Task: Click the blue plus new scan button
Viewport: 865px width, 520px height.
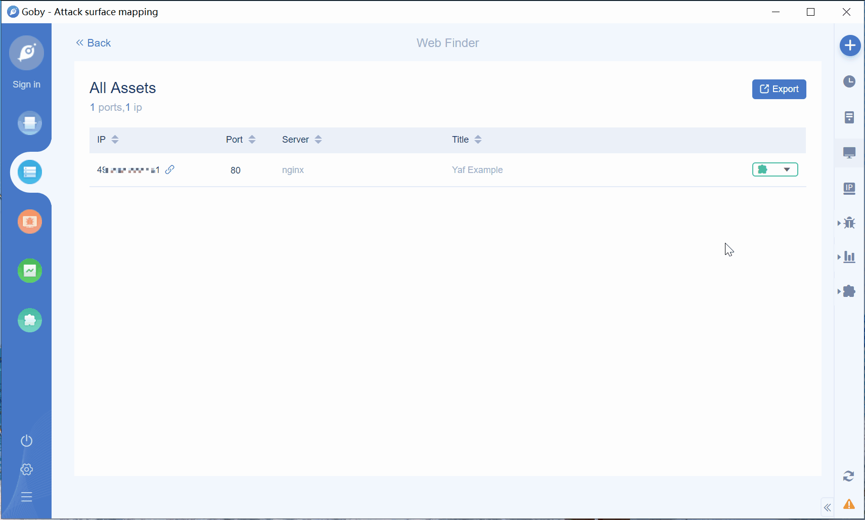Action: [850, 46]
